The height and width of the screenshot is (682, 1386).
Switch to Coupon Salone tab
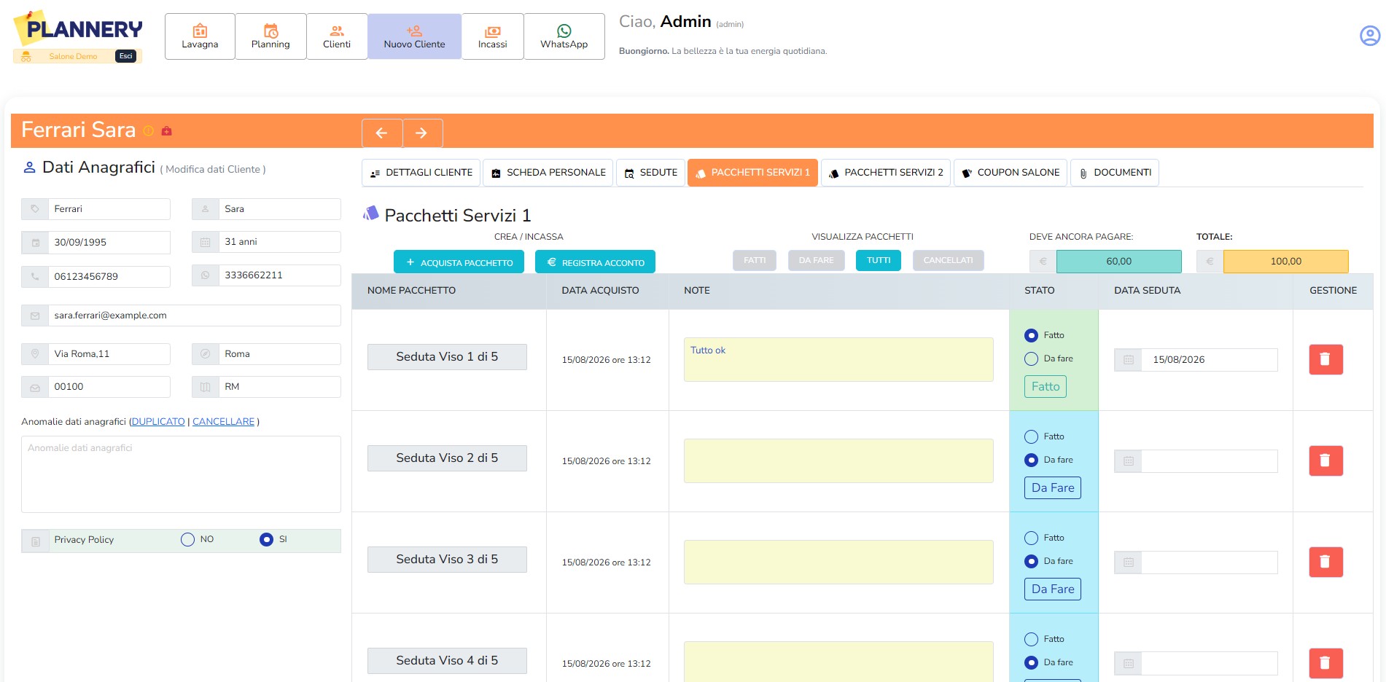coord(1010,173)
